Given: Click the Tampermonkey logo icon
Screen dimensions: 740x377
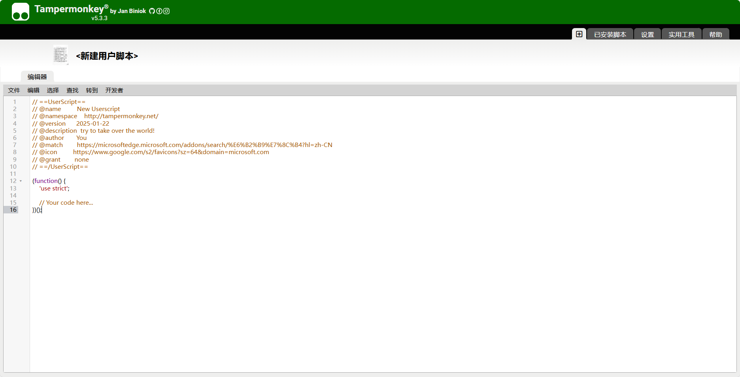Looking at the screenshot, I should pos(21,11).
